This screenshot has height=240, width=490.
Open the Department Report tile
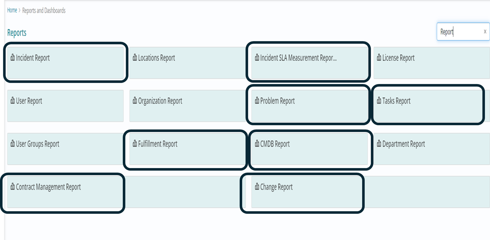tap(432, 149)
